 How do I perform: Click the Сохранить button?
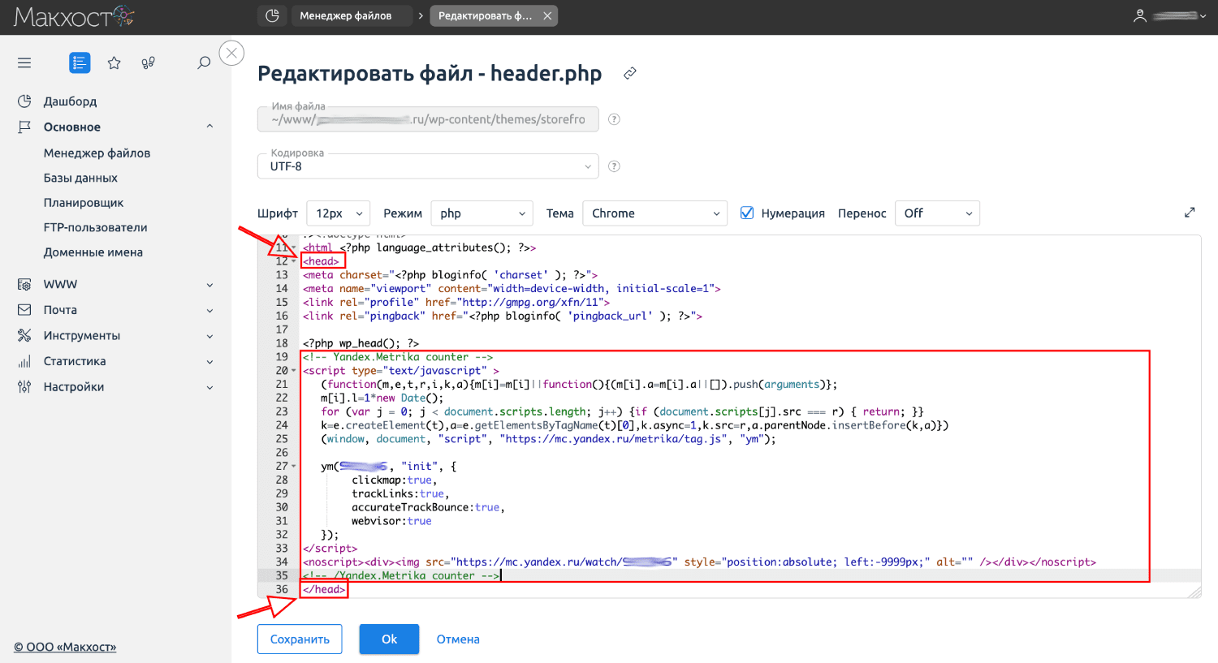tap(300, 639)
